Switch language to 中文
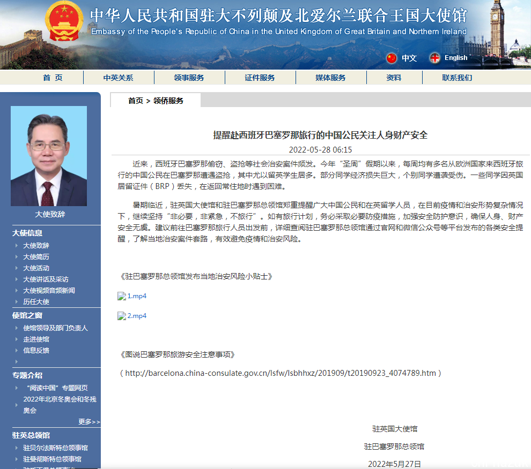531x469 pixels. coord(409,58)
